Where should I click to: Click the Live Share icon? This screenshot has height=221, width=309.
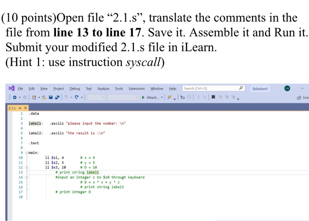[x=299, y=97]
